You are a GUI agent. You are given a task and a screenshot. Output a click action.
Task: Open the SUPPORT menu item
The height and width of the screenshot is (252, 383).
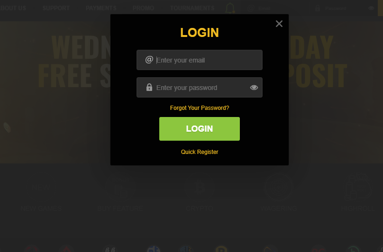56,8
